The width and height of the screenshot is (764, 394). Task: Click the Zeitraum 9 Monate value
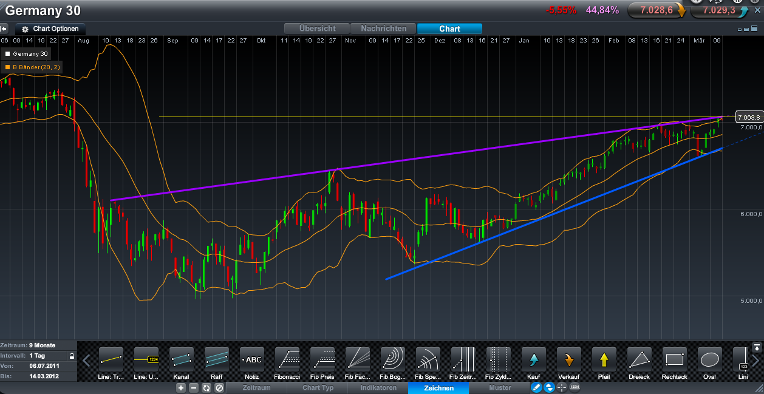point(43,345)
